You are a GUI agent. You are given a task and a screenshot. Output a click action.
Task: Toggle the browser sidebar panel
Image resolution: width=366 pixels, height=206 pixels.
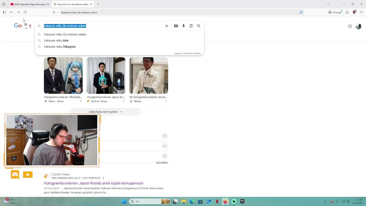tap(5, 12)
